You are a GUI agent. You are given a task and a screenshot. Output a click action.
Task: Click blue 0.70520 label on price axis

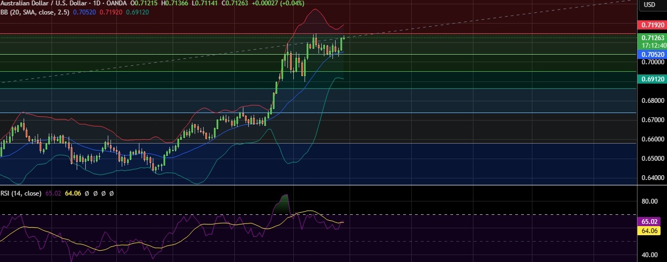[651, 54]
